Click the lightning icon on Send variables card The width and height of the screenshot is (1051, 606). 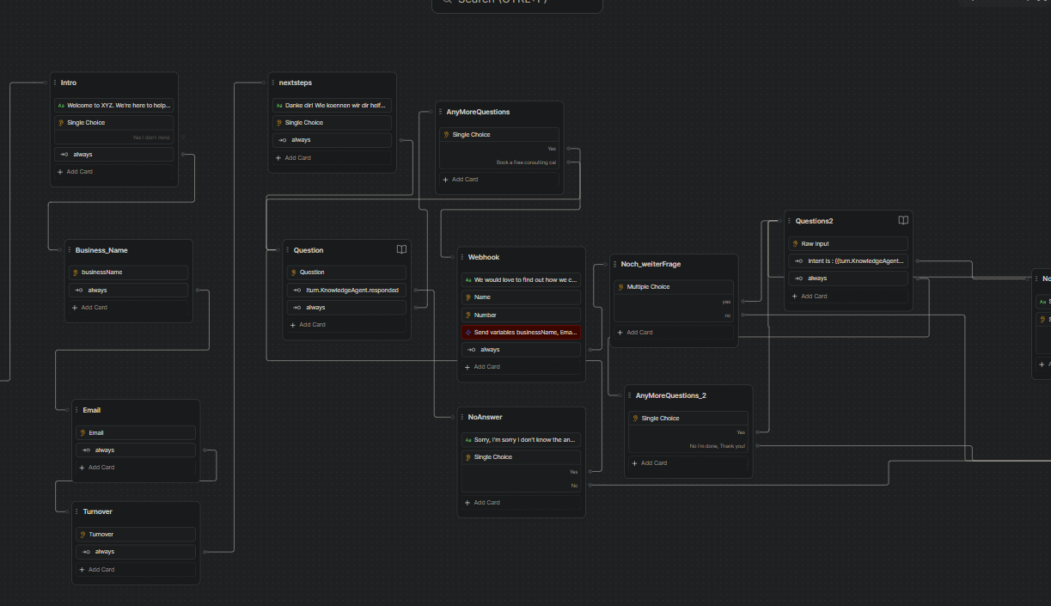468,332
